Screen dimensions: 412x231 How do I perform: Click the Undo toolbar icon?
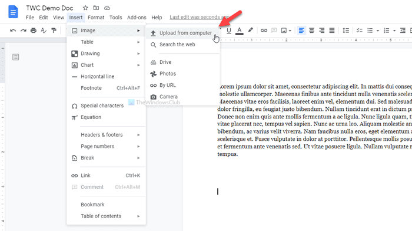pyautogui.click(x=13, y=30)
